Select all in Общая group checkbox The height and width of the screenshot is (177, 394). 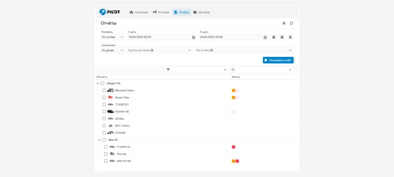102,83
